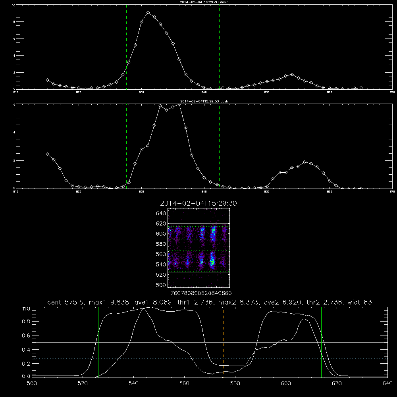Click bottom plot y-axis label '0.8'
This screenshot has width=397, height=397.
(26, 322)
